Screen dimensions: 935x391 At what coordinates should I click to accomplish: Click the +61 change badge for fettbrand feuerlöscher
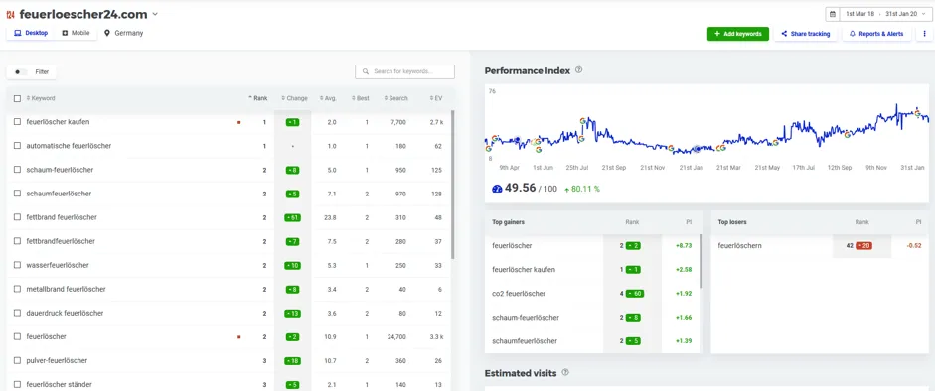(293, 217)
